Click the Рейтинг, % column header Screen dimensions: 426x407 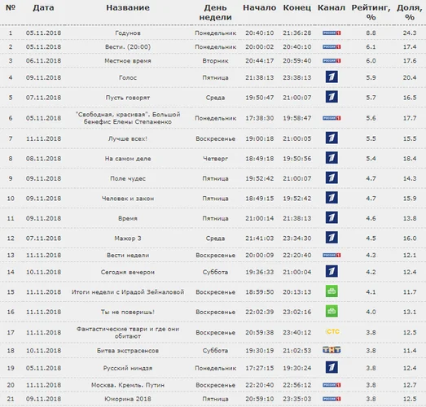371,12
